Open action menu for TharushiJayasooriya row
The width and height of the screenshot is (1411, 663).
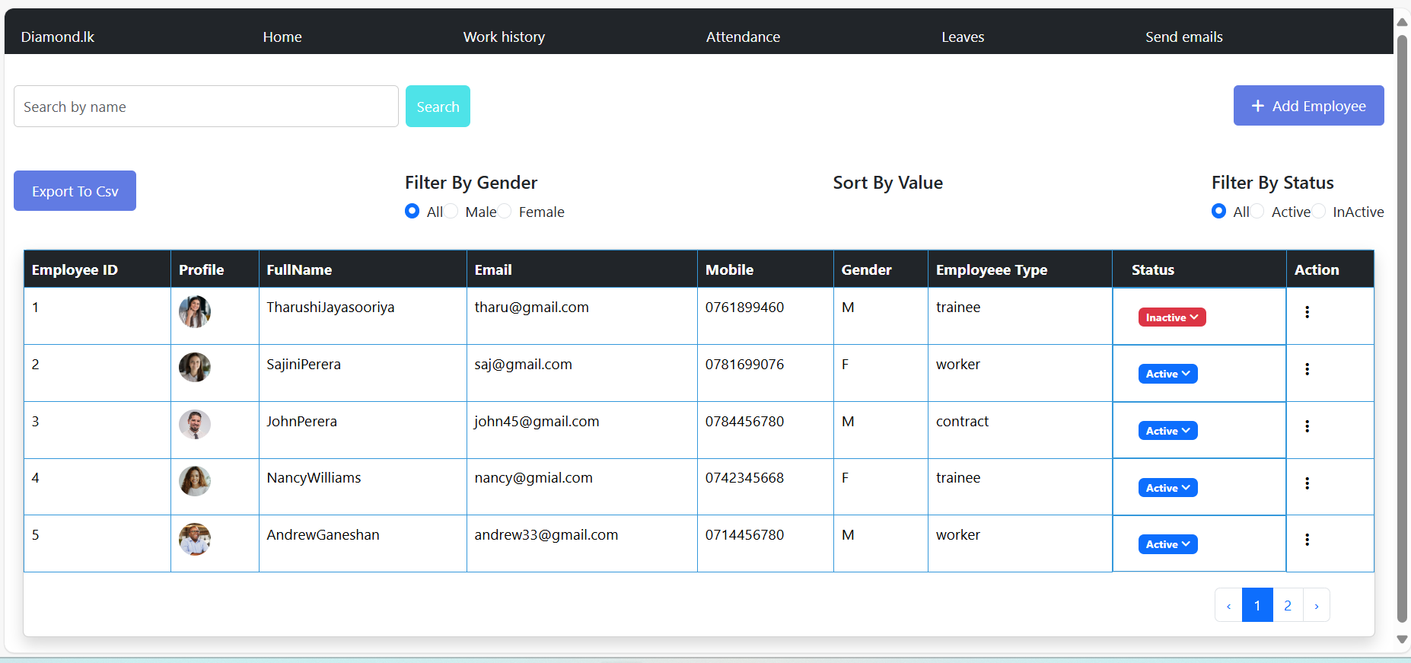tap(1307, 312)
